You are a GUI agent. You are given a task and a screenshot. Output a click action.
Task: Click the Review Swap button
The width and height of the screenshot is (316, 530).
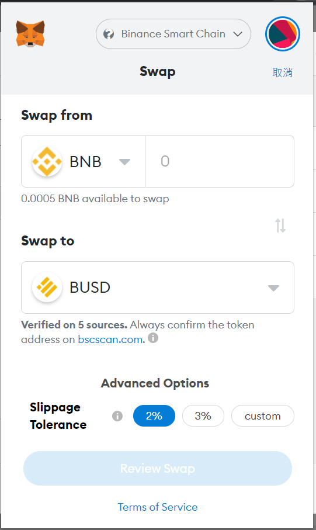pos(158,469)
